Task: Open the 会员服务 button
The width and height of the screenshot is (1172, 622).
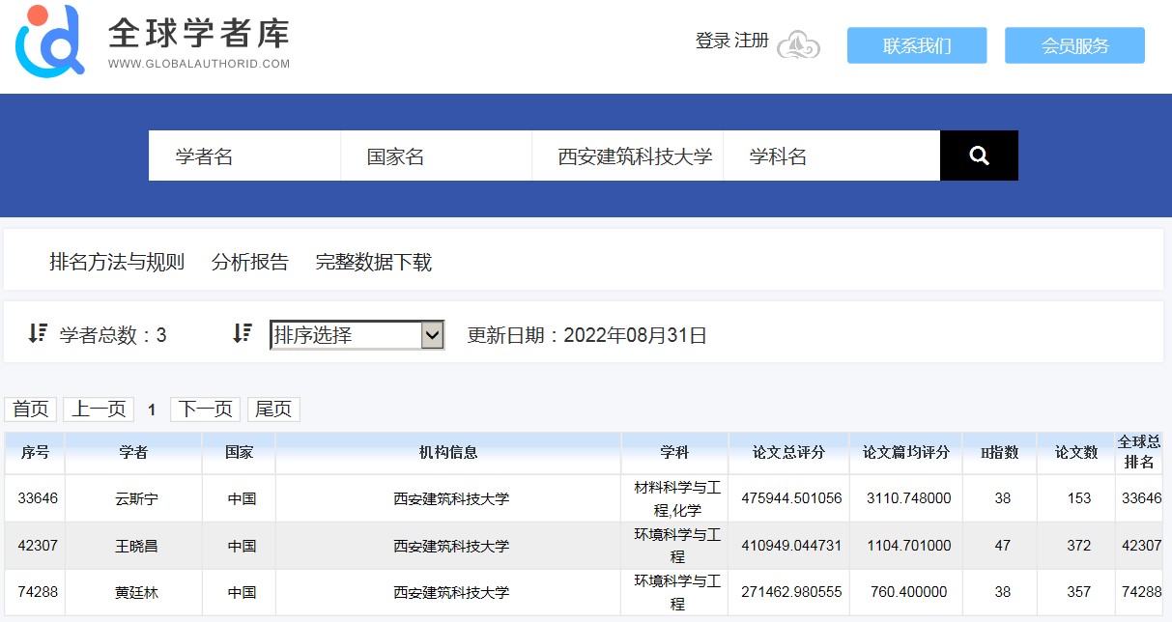Action: pyautogui.click(x=1074, y=45)
